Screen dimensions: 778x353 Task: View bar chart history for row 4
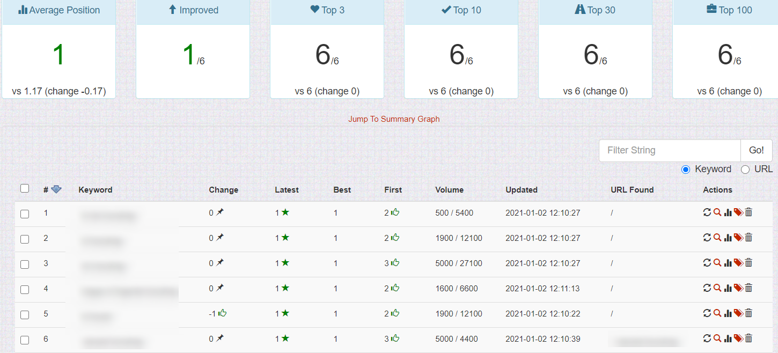[728, 288]
